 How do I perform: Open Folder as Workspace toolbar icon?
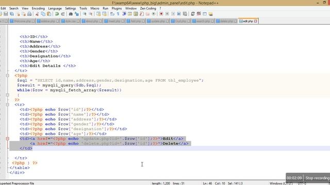coord(147,14)
